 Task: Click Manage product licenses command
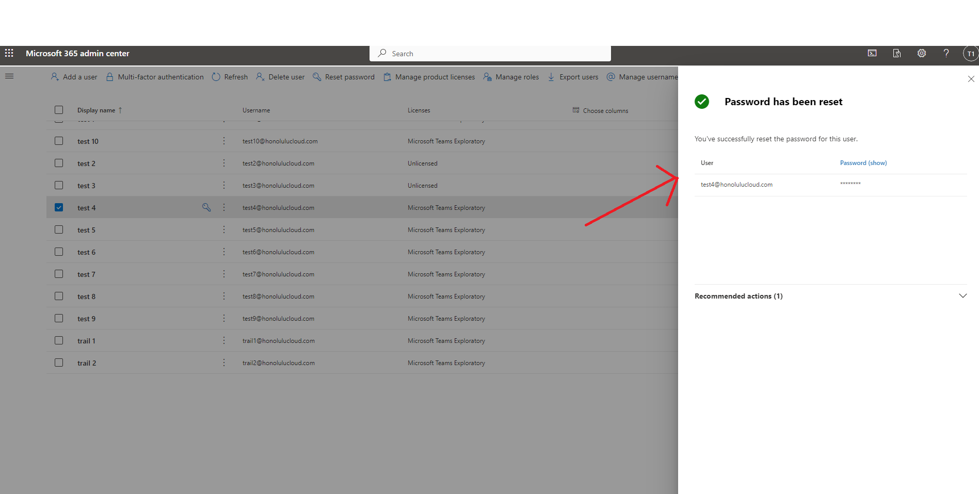tap(429, 77)
